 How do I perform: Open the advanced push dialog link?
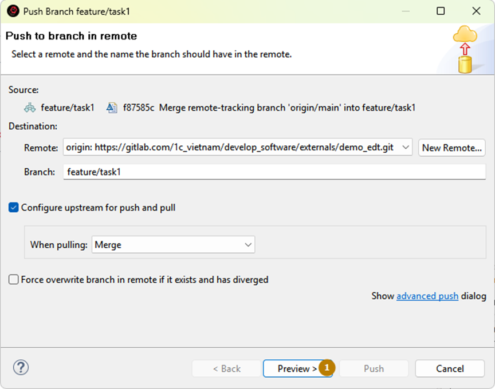pos(427,296)
